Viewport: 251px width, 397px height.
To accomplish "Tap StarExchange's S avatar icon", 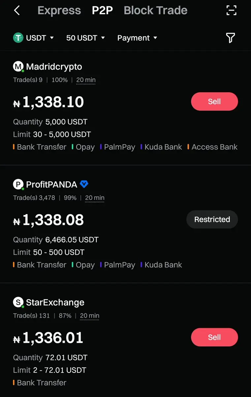I will (18, 302).
